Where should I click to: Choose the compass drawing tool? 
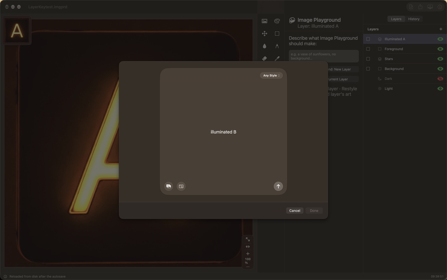[277, 46]
